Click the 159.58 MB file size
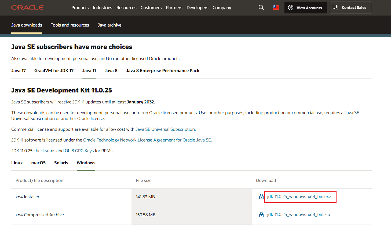Image resolution: width=391 pixels, height=231 pixels. point(146,215)
